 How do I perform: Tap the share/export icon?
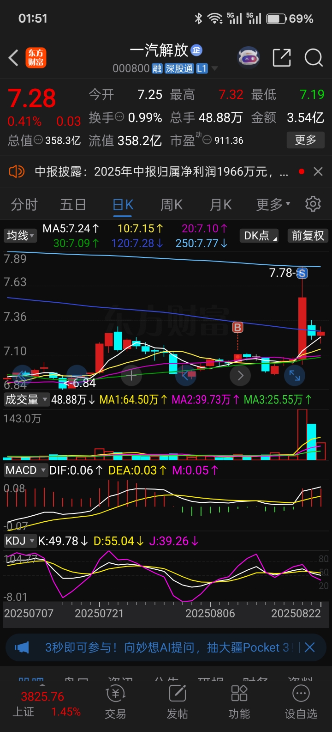point(282,58)
